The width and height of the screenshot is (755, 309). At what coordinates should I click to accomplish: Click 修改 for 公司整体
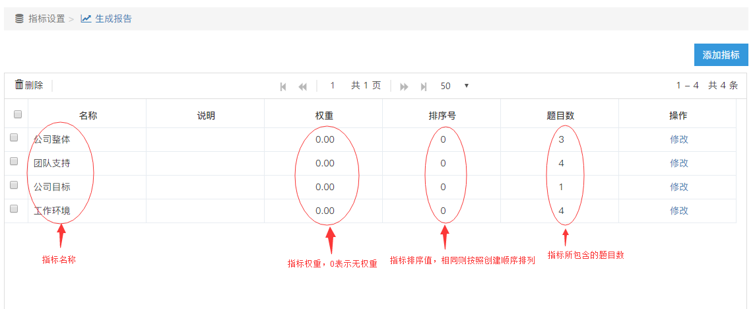679,139
